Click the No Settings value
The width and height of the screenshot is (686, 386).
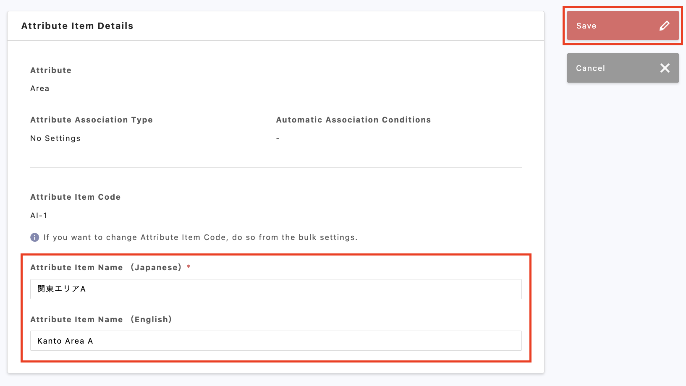[x=55, y=138]
